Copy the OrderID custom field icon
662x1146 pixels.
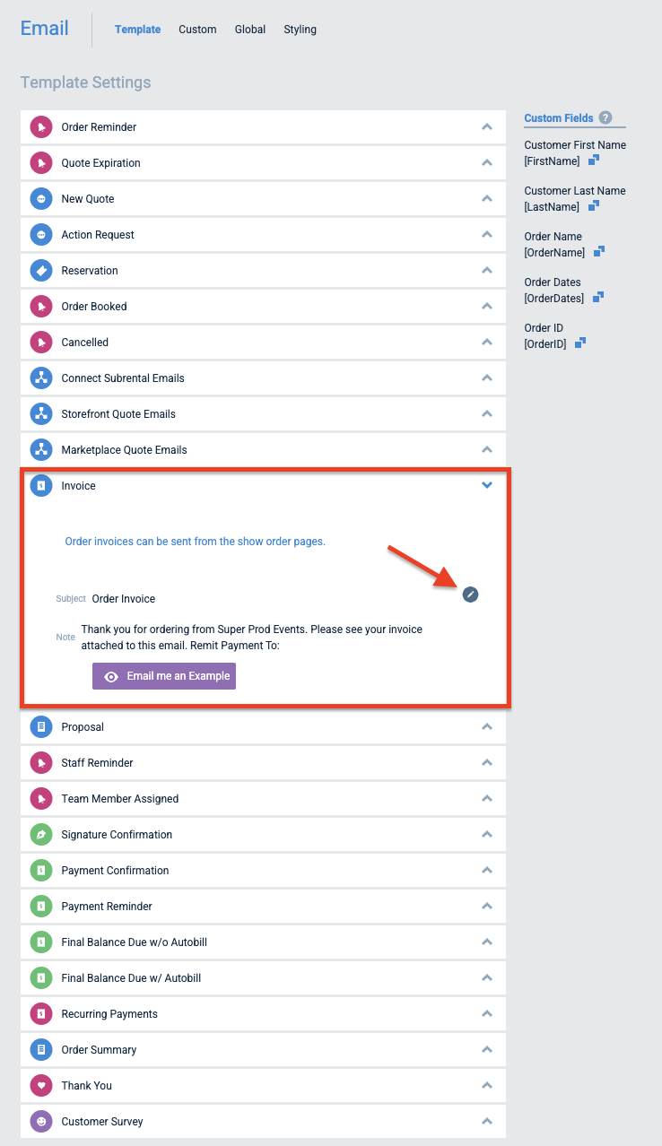[580, 343]
